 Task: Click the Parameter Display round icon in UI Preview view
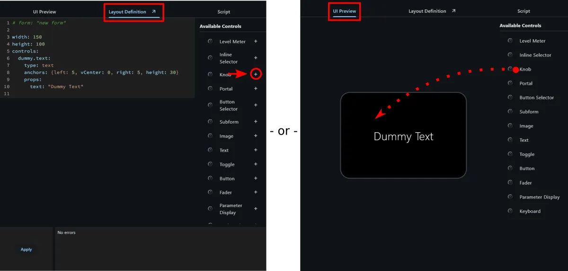(510, 197)
